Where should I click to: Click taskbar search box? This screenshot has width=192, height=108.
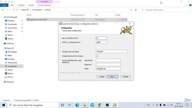point(33,105)
